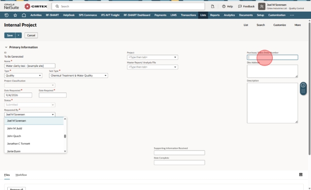Image resolution: width=311 pixels, height=190 pixels.
Task: Click the dropdown list scroll up arrow
Action: click(x=65, y=119)
